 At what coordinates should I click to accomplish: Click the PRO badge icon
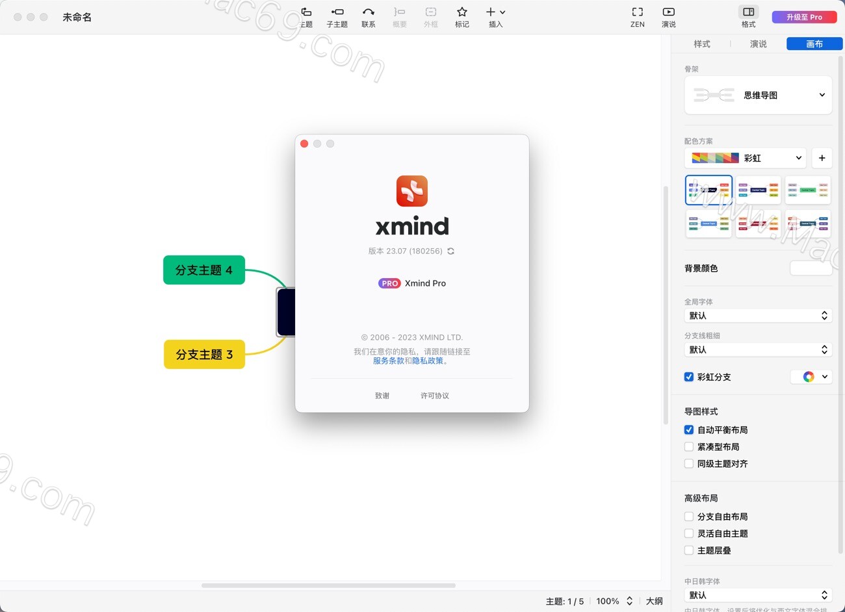pos(389,283)
